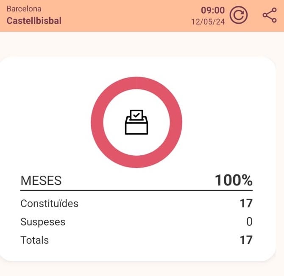
Task: Tap the 100% percentage value
Action: (234, 180)
